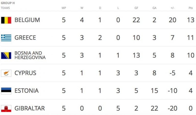Open the GIBRALTAR team link
This screenshot has width=196, height=115.
point(30,108)
